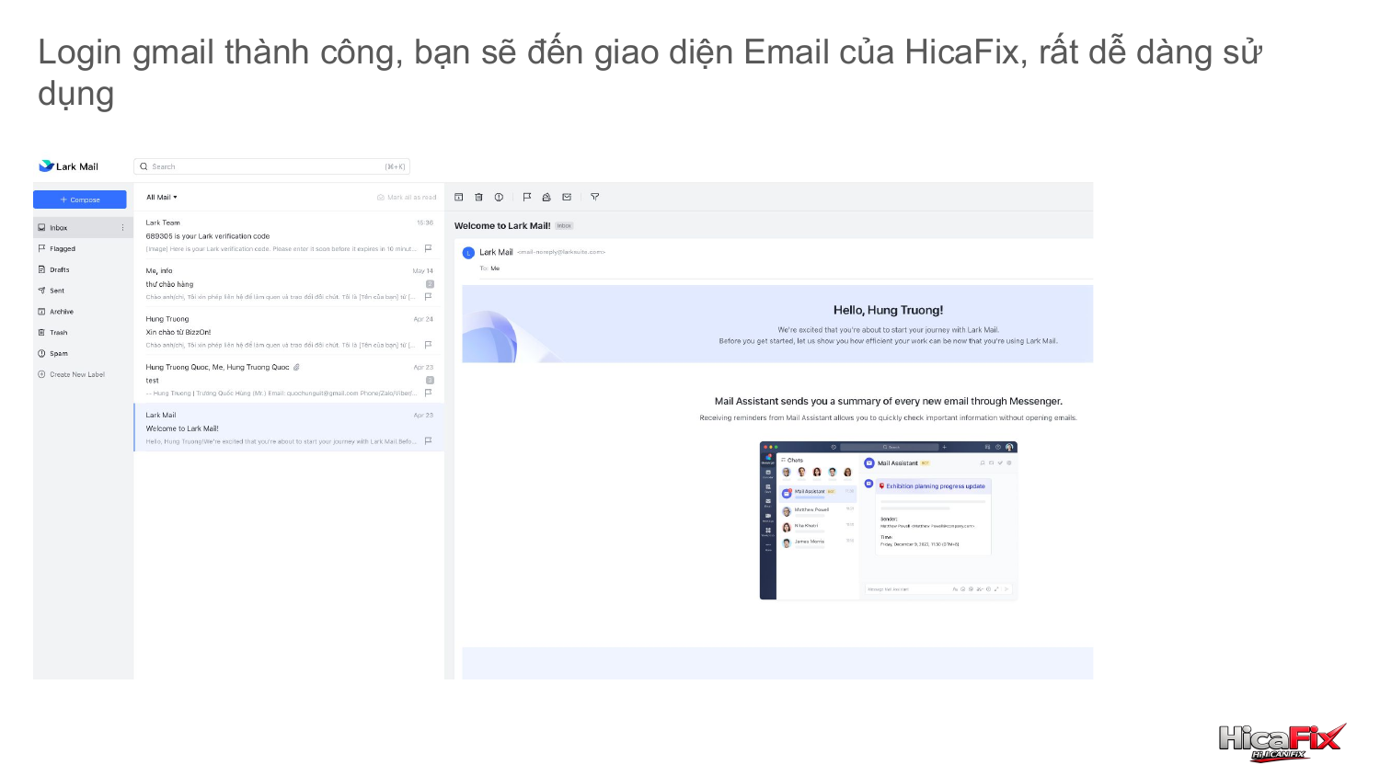Screen dimensions: 1380x776
Task: Click 'Welcome to Lark Mail!' subject heading
Action: 502,225
